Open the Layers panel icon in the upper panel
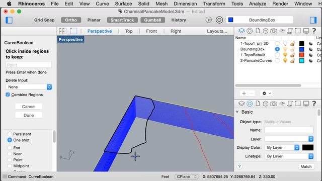322x181 pixels. (x=242, y=31)
